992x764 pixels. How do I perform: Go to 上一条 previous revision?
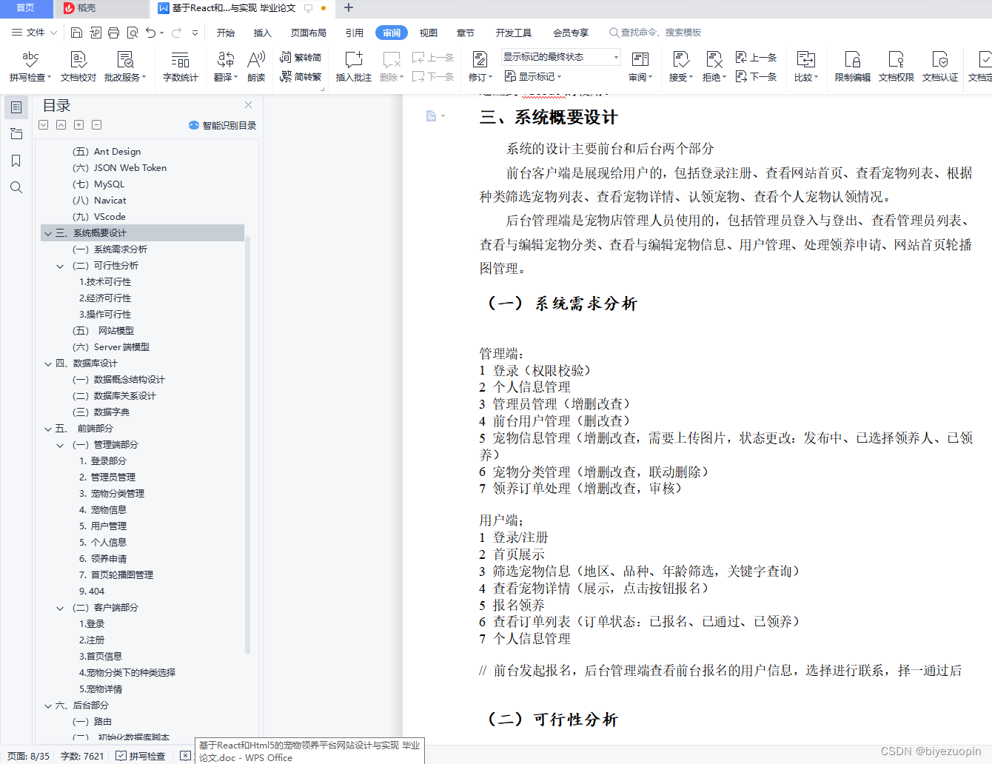click(756, 57)
